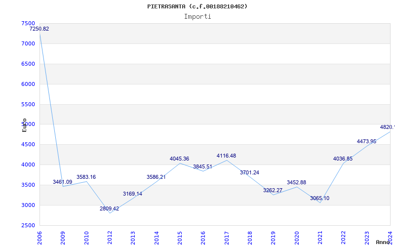Screen dimensions: 395x247
Task: Select data label 3701.24
Action: tap(249, 172)
